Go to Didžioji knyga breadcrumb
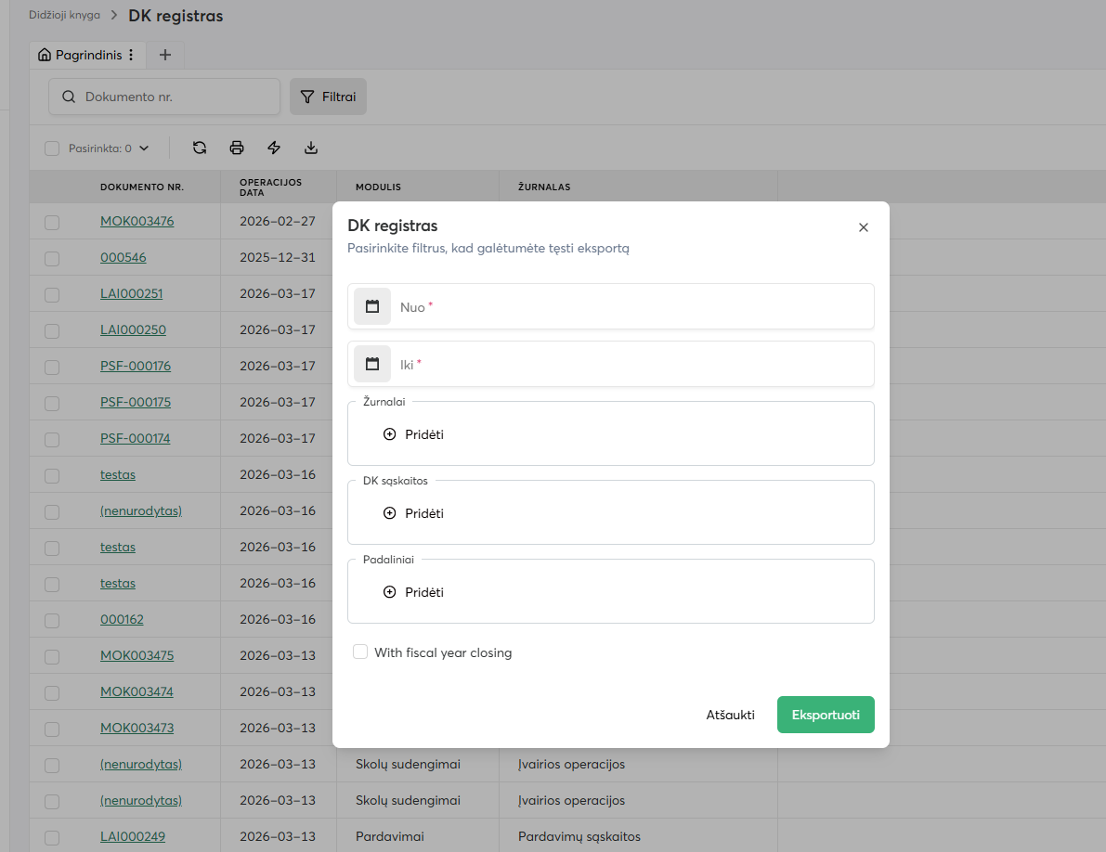 coord(64,15)
